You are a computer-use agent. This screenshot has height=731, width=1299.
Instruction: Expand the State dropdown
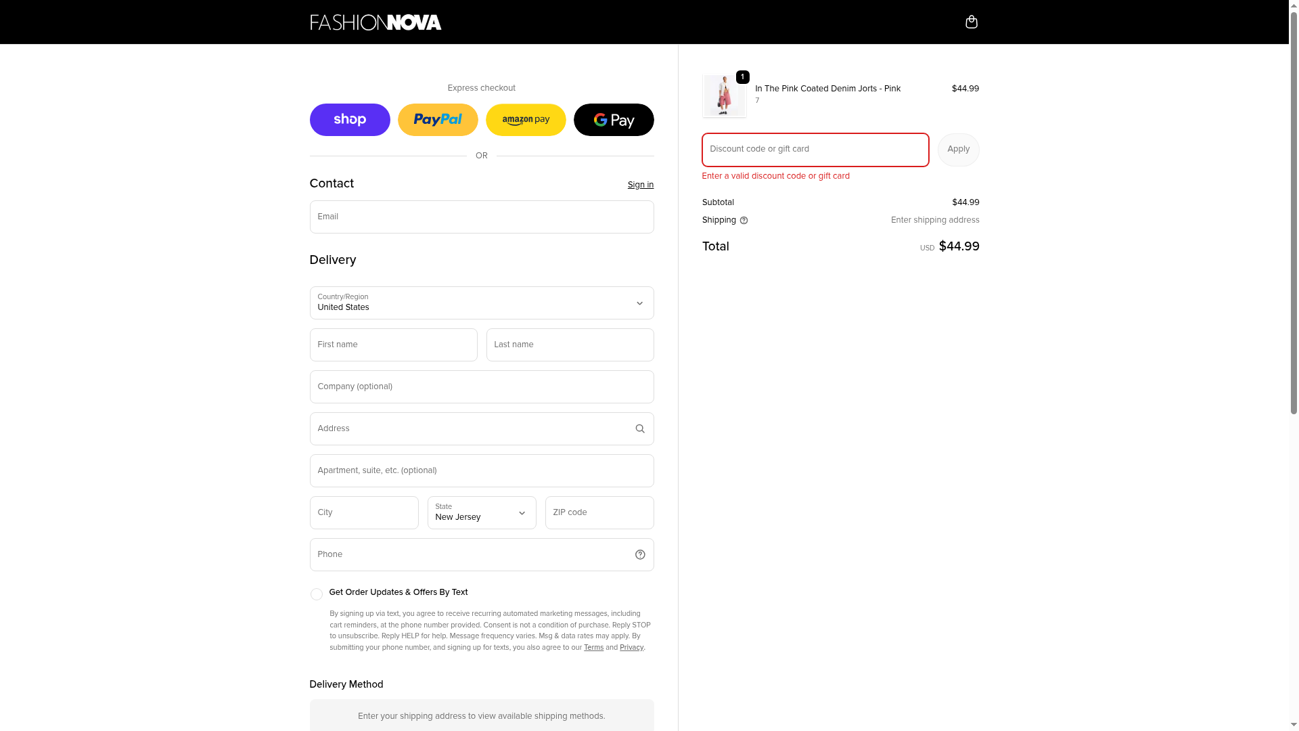point(482,513)
